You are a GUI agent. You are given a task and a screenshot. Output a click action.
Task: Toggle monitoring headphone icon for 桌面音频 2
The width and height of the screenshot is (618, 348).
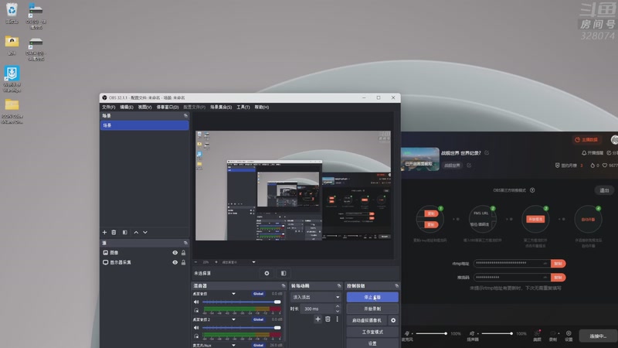tap(196, 336)
